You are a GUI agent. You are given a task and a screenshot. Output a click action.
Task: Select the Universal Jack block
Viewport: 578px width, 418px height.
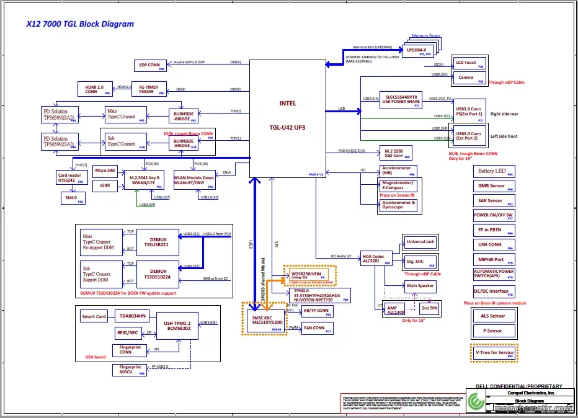(x=421, y=242)
